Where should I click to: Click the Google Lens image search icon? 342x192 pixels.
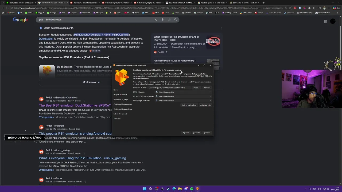[x=169, y=19]
